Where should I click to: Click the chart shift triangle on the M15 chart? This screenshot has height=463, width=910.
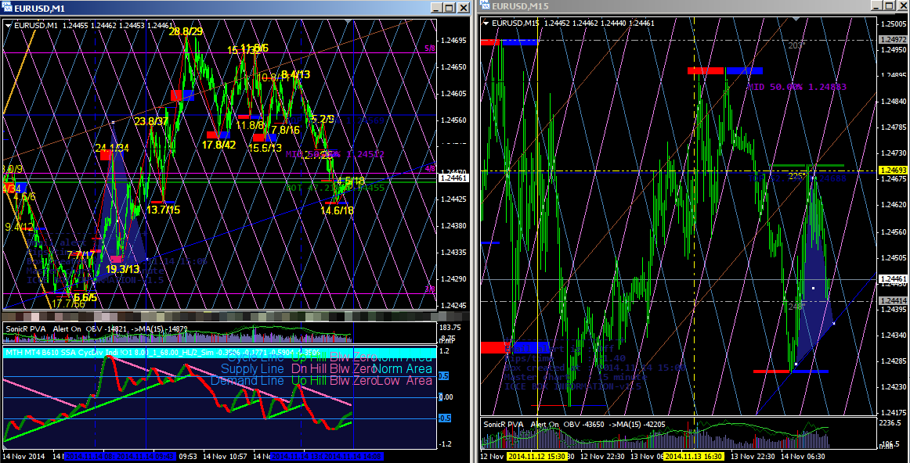click(796, 19)
